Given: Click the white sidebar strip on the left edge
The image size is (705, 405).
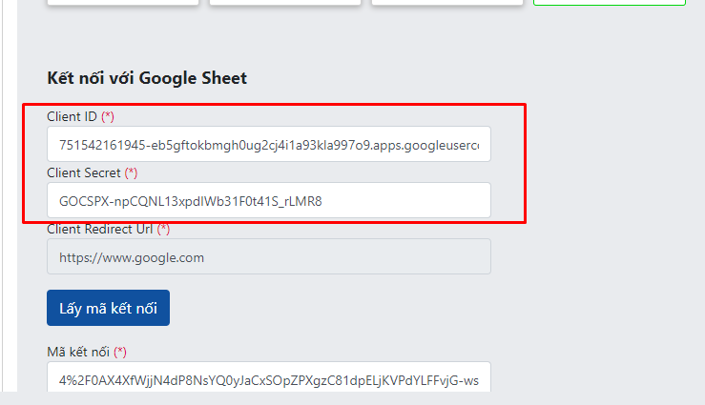Looking at the screenshot, I should point(8,191).
